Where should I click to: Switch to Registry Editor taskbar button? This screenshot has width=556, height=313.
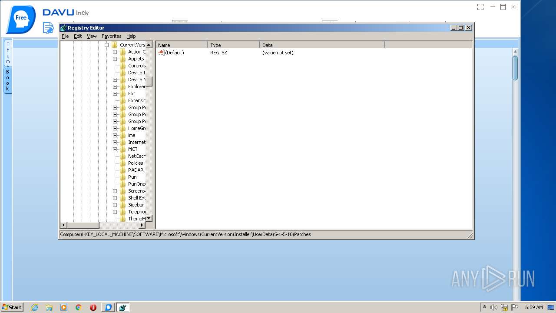(x=123, y=307)
